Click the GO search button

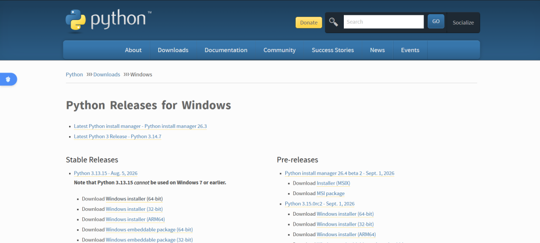(436, 22)
